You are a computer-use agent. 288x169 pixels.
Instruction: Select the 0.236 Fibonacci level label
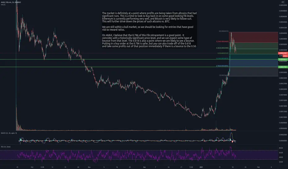pyautogui.click(x=222, y=41)
